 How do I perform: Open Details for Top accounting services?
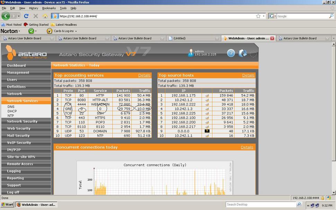click(144, 76)
